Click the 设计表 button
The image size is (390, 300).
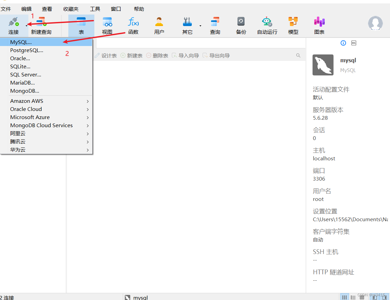tap(106, 55)
